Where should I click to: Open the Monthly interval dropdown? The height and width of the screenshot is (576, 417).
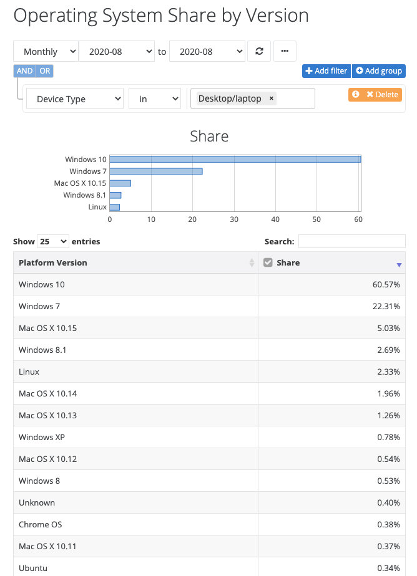(46, 51)
